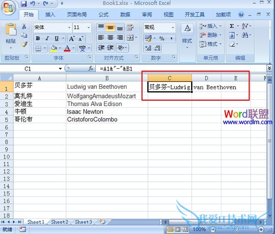Viewport: 275px width, 234px height.
Task: Expand the formula bar
Action: click(269, 68)
